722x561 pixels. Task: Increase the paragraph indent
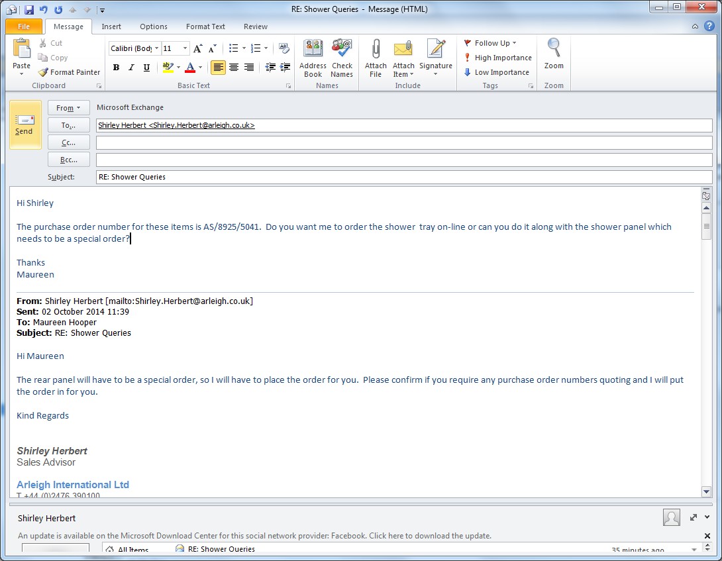tap(285, 68)
